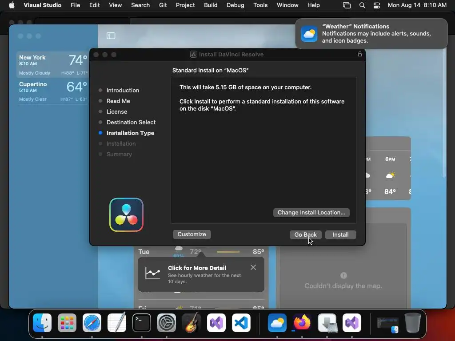
Task: Open the View menu
Action: pos(115,5)
